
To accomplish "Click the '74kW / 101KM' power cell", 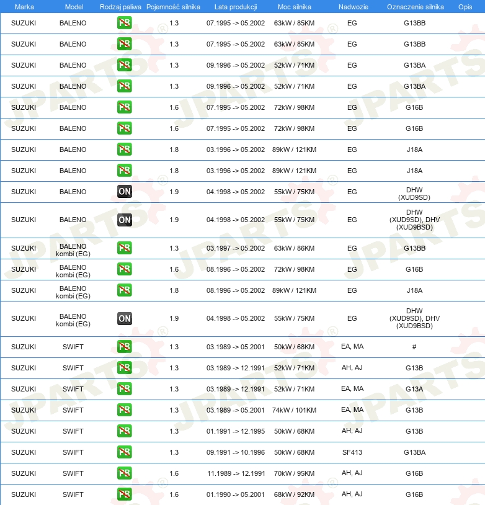I will click(295, 410).
